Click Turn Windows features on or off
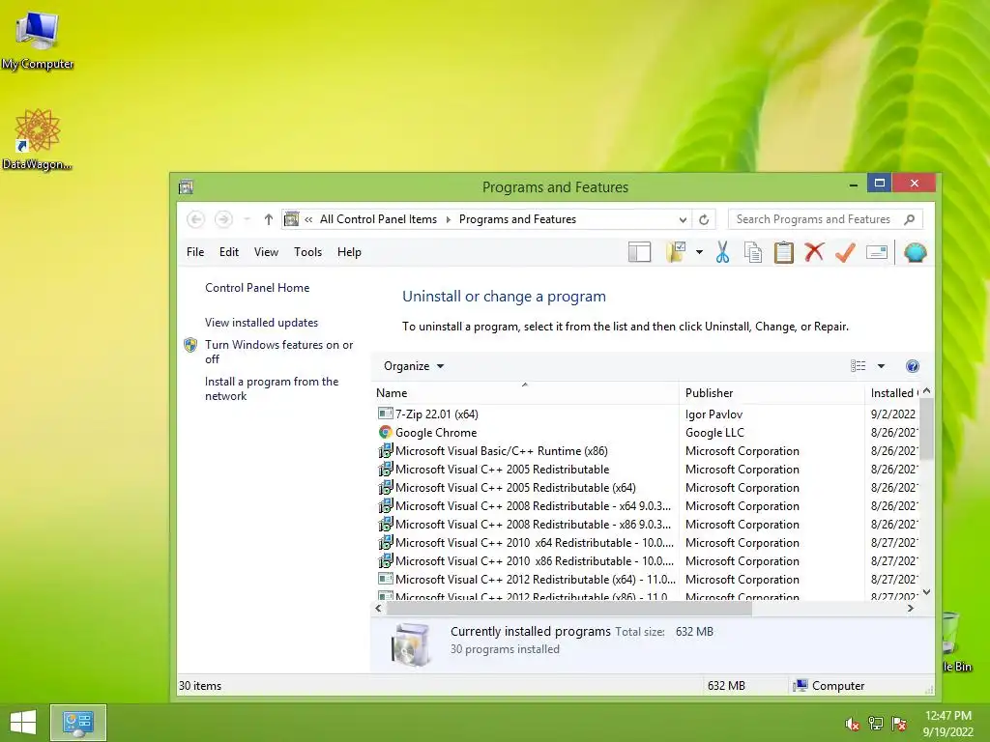This screenshot has width=990, height=742. click(x=278, y=352)
